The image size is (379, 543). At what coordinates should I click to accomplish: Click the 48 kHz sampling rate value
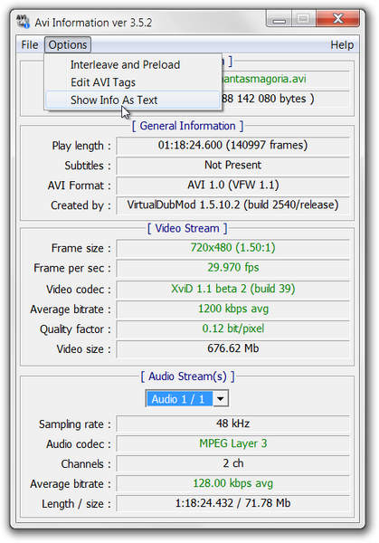[233, 424]
